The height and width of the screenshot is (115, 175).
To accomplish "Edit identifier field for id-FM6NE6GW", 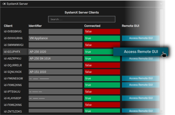I will click(x=55, y=78).
